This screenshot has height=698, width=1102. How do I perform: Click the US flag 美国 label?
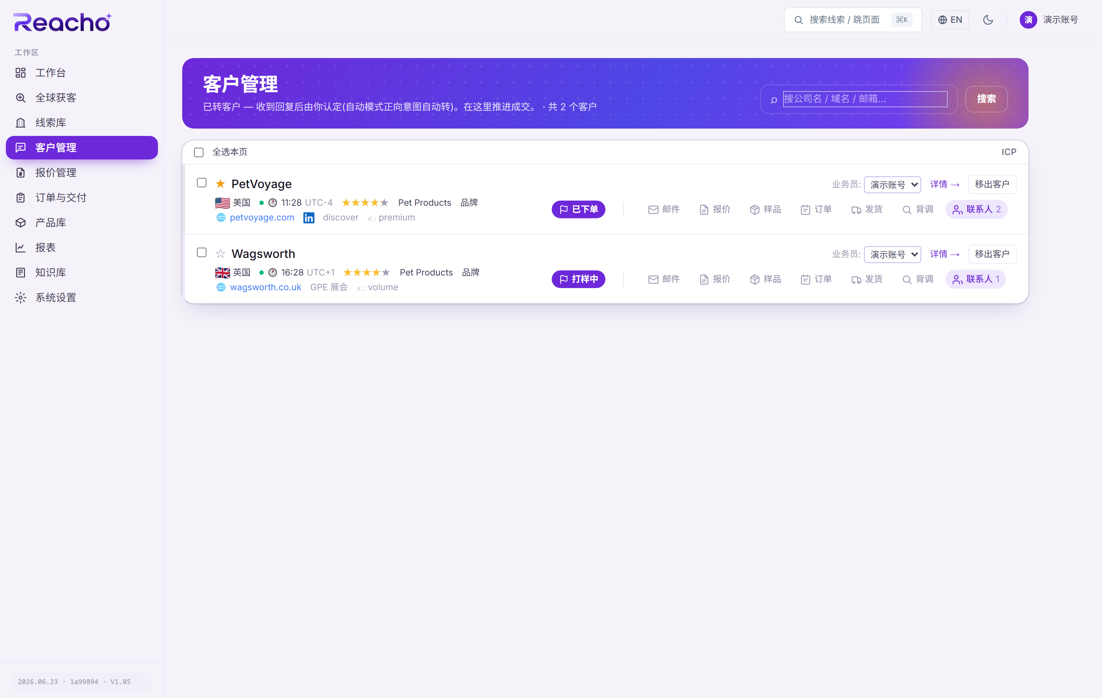click(x=233, y=203)
